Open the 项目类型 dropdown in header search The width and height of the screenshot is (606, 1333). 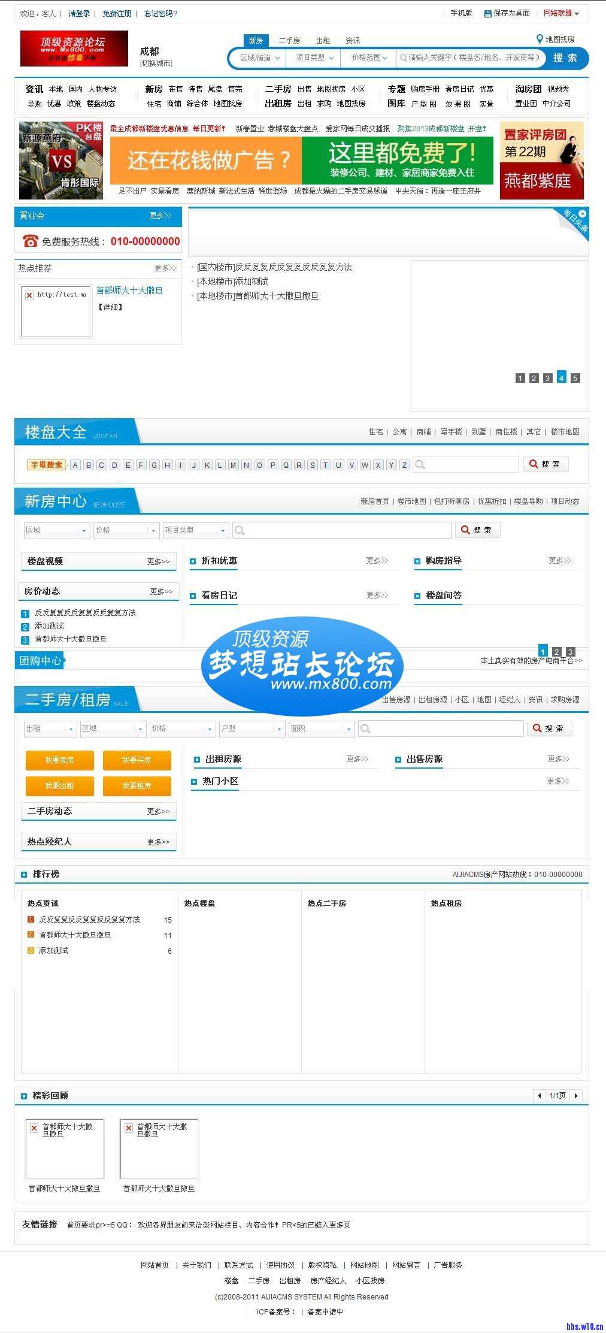tap(314, 58)
